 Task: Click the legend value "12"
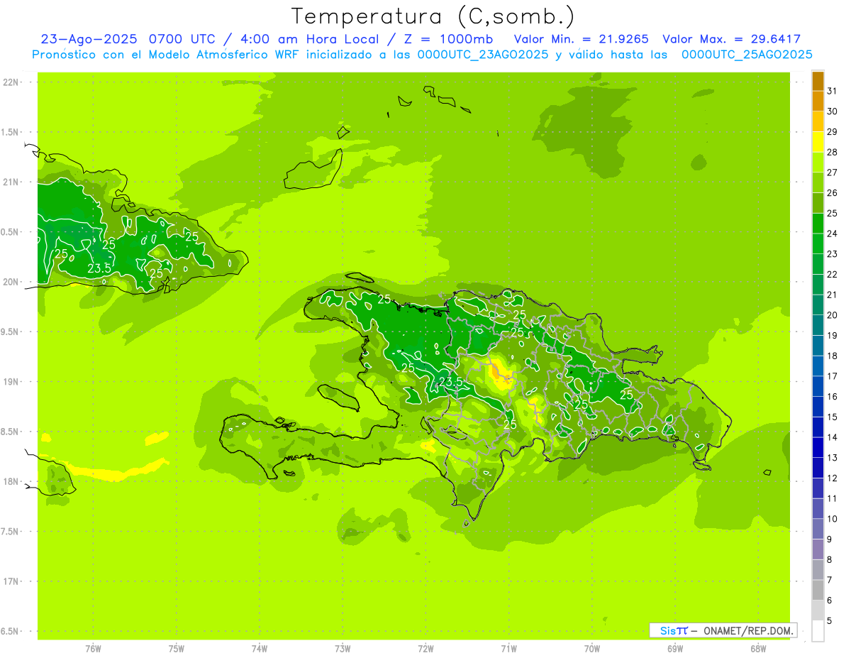(833, 478)
